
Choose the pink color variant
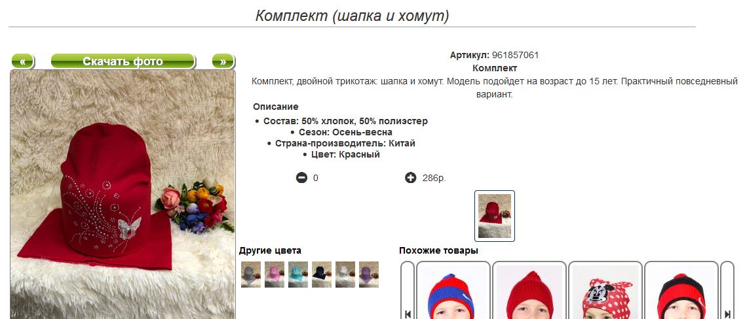point(275,275)
